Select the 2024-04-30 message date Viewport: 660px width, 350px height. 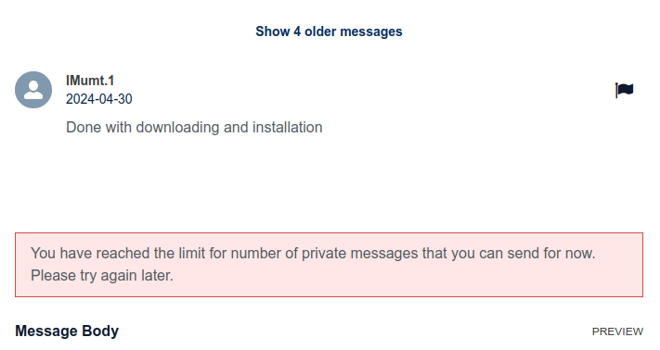coord(99,99)
